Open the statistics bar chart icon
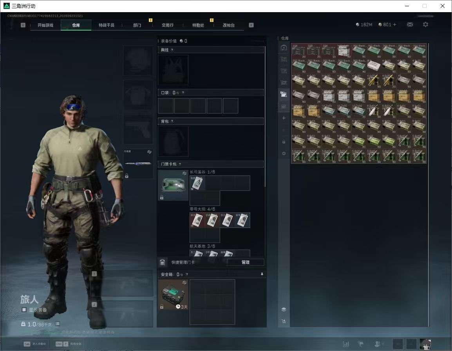 346,344
